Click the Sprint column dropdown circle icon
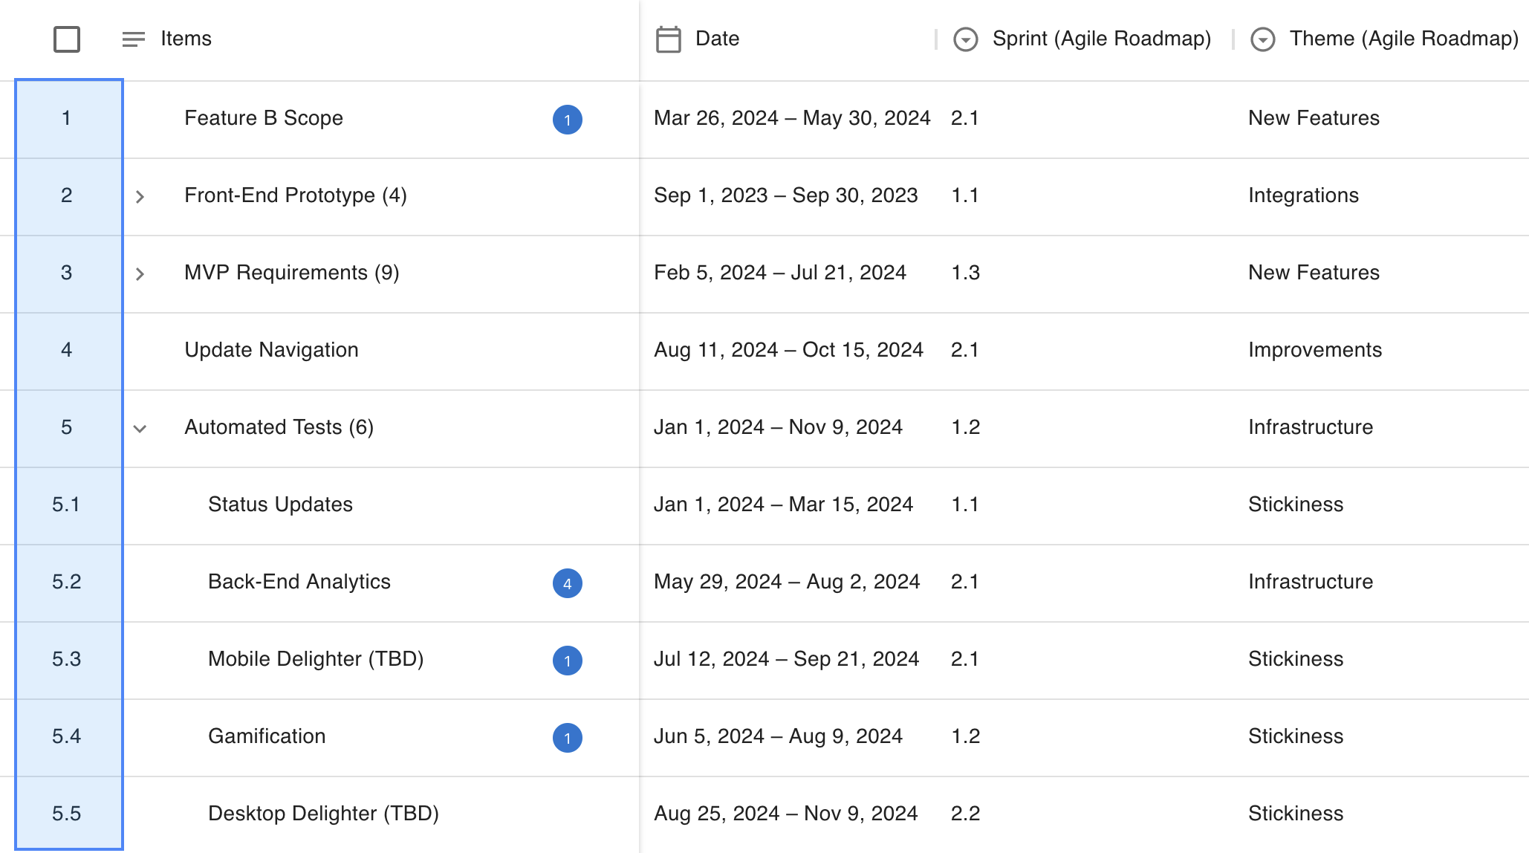This screenshot has width=1529, height=853. click(965, 39)
